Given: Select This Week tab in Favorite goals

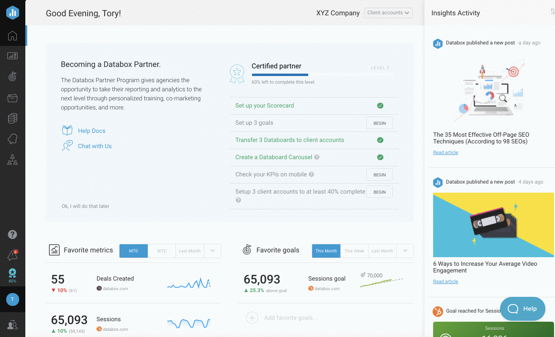Looking at the screenshot, I should (354, 251).
